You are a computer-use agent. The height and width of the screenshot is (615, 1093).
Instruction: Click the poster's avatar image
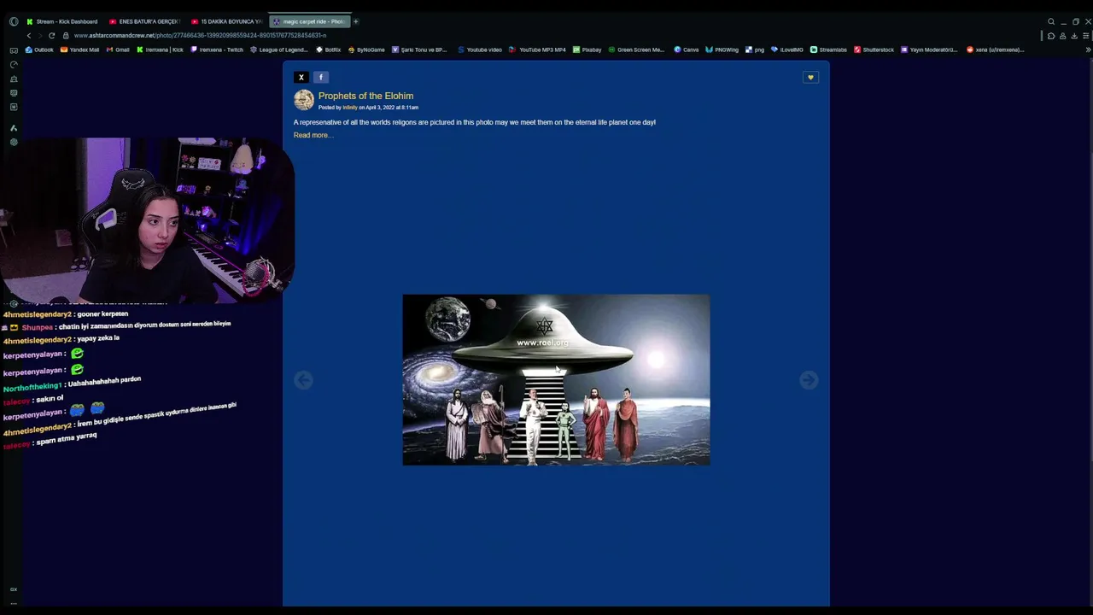coord(304,100)
